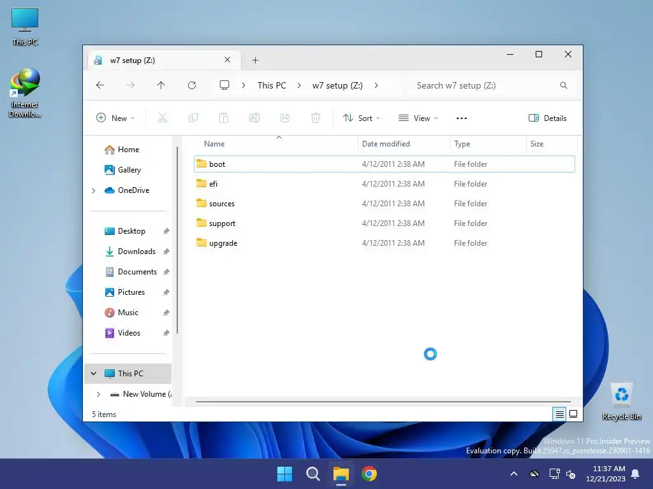Click chevron before This PC breadcrumb
The height and width of the screenshot is (489, 653).
point(244,85)
